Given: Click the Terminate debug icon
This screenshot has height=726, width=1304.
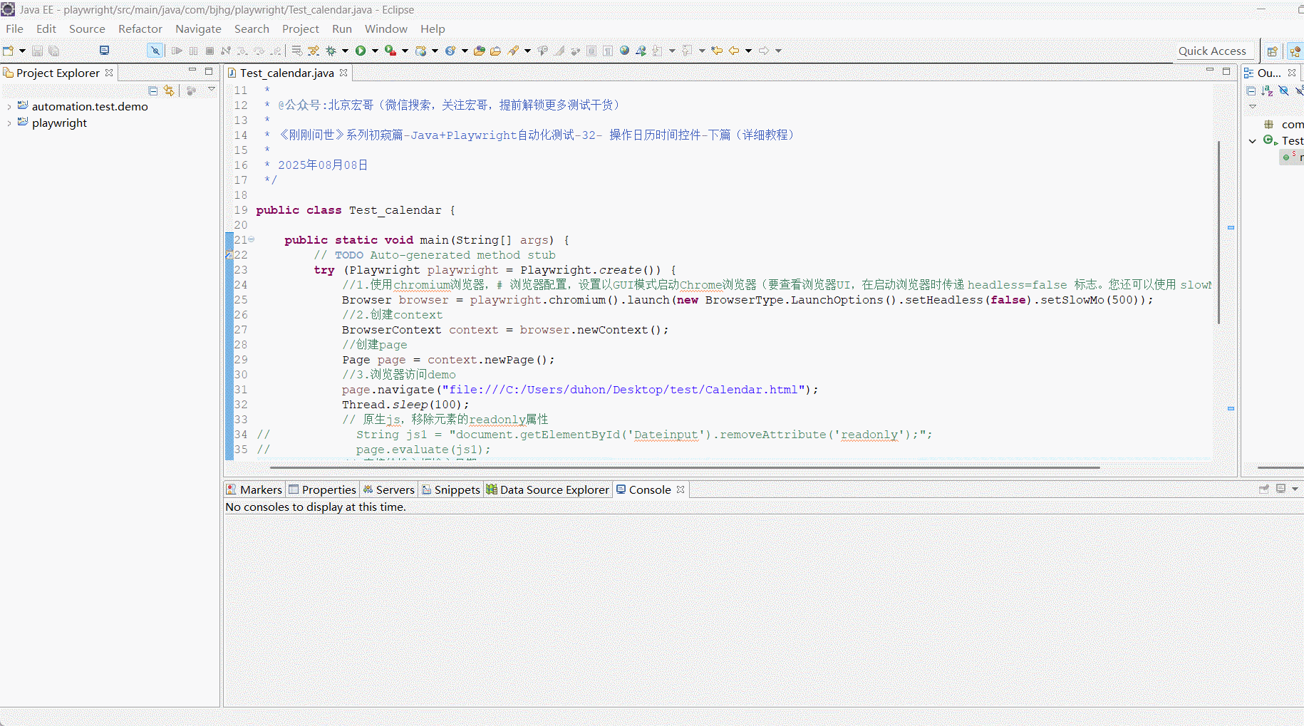Looking at the screenshot, I should pyautogui.click(x=209, y=51).
